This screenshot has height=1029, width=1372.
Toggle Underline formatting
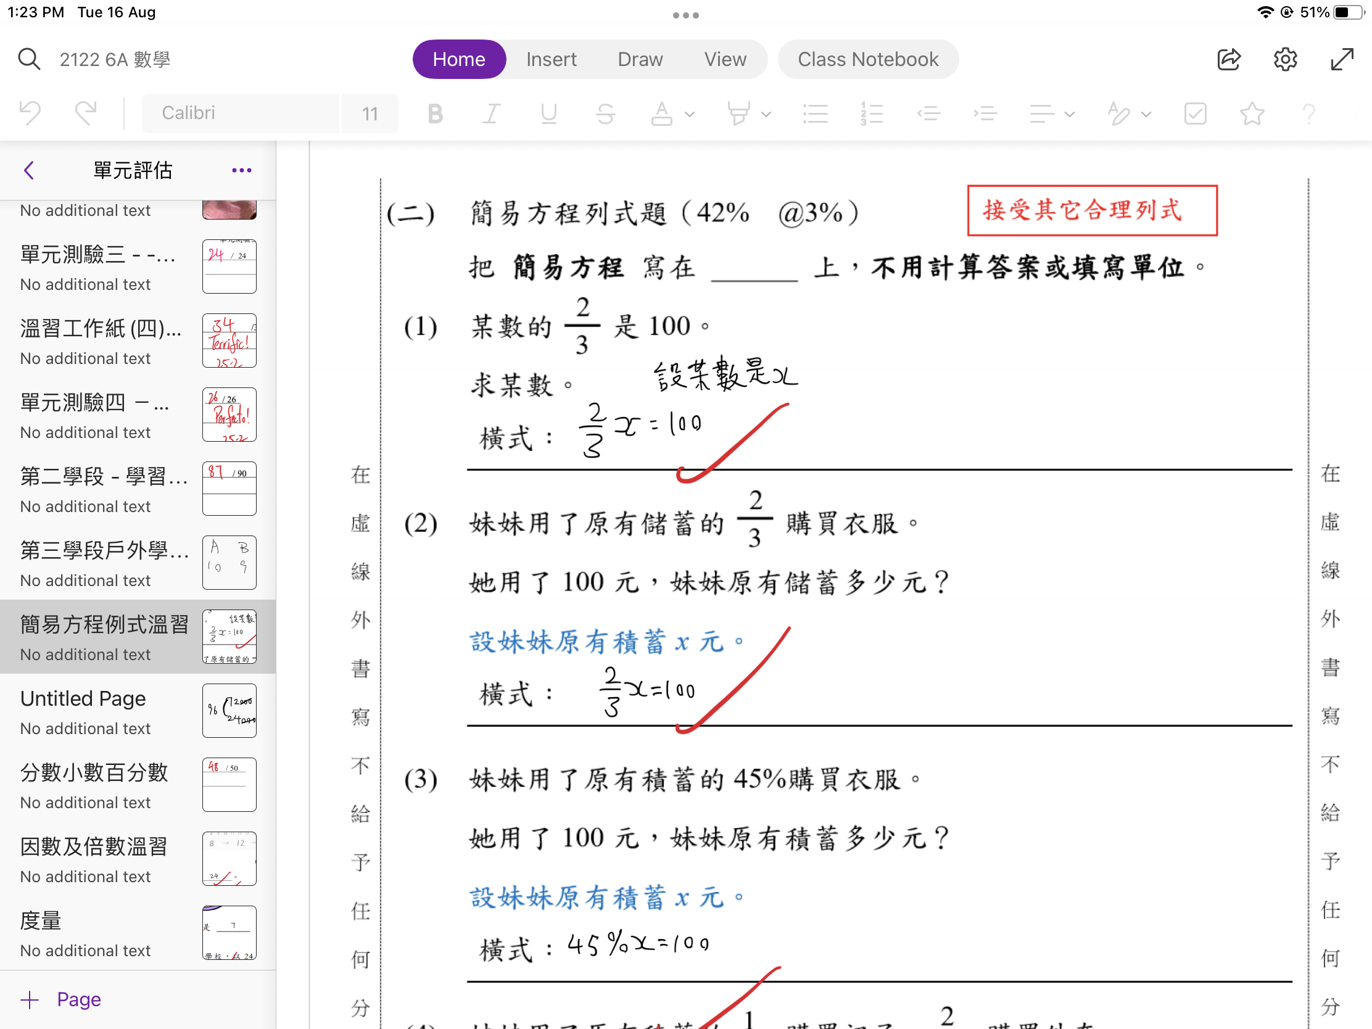pos(548,114)
